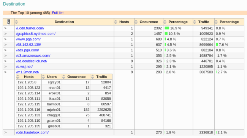
Task: Sort by Destination column arrows
Action: point(16,22)
